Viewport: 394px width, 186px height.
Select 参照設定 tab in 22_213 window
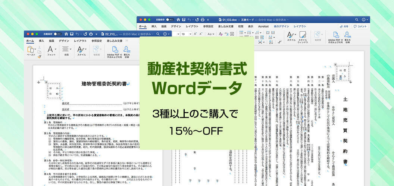tap(97, 41)
